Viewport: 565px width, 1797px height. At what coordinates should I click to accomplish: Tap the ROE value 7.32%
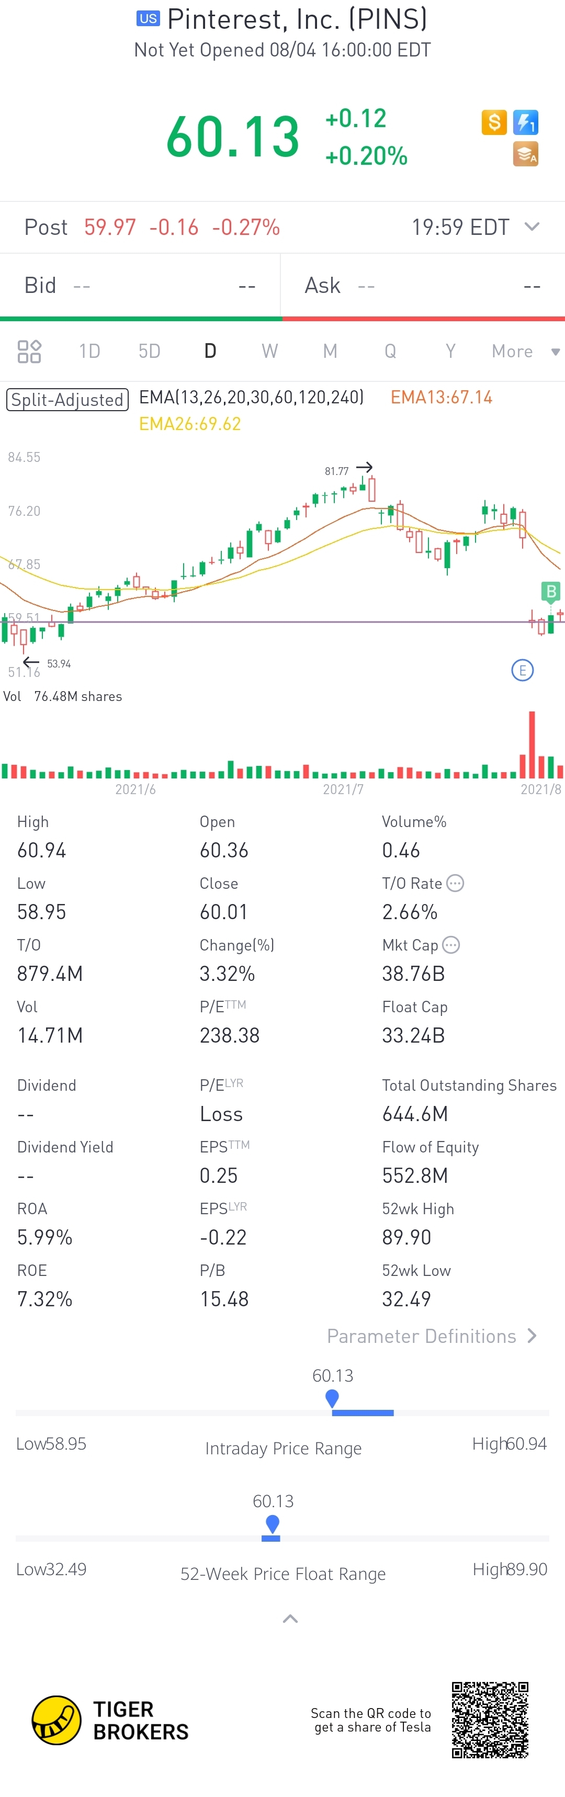coord(44,1299)
